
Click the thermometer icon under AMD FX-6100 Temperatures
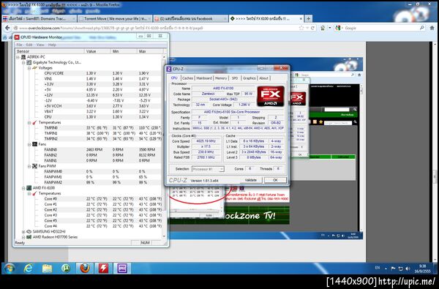tap(34, 193)
